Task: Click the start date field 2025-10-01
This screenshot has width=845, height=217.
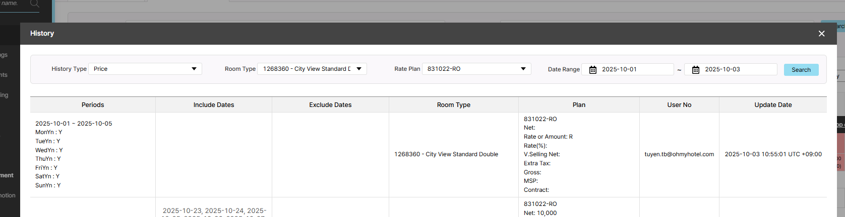Action: point(635,69)
